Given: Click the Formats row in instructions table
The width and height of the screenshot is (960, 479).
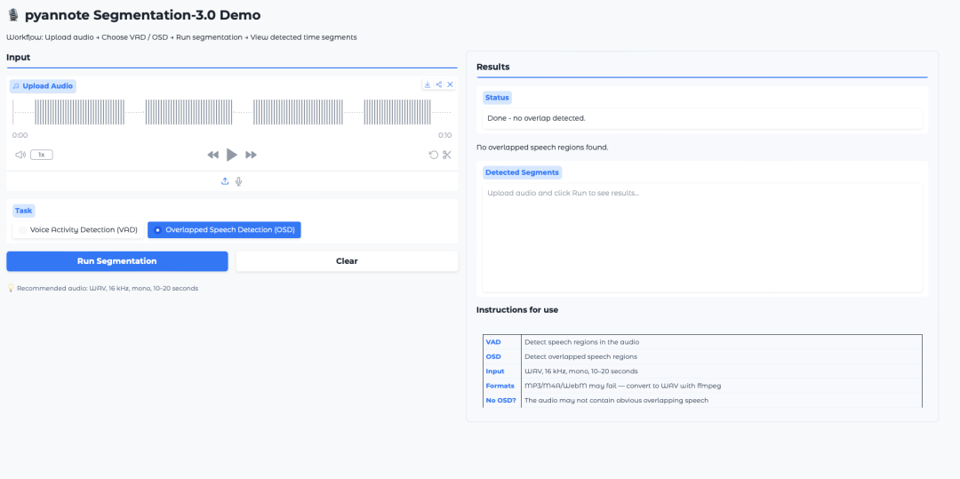Looking at the screenshot, I should pyautogui.click(x=702, y=386).
